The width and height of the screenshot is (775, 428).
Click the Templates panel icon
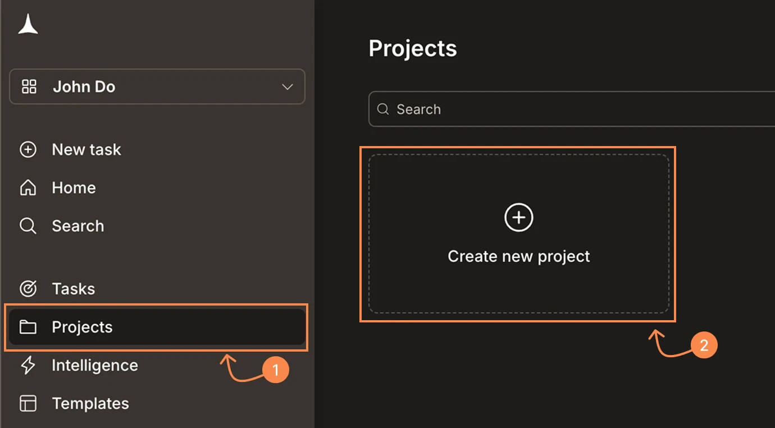pyautogui.click(x=28, y=403)
